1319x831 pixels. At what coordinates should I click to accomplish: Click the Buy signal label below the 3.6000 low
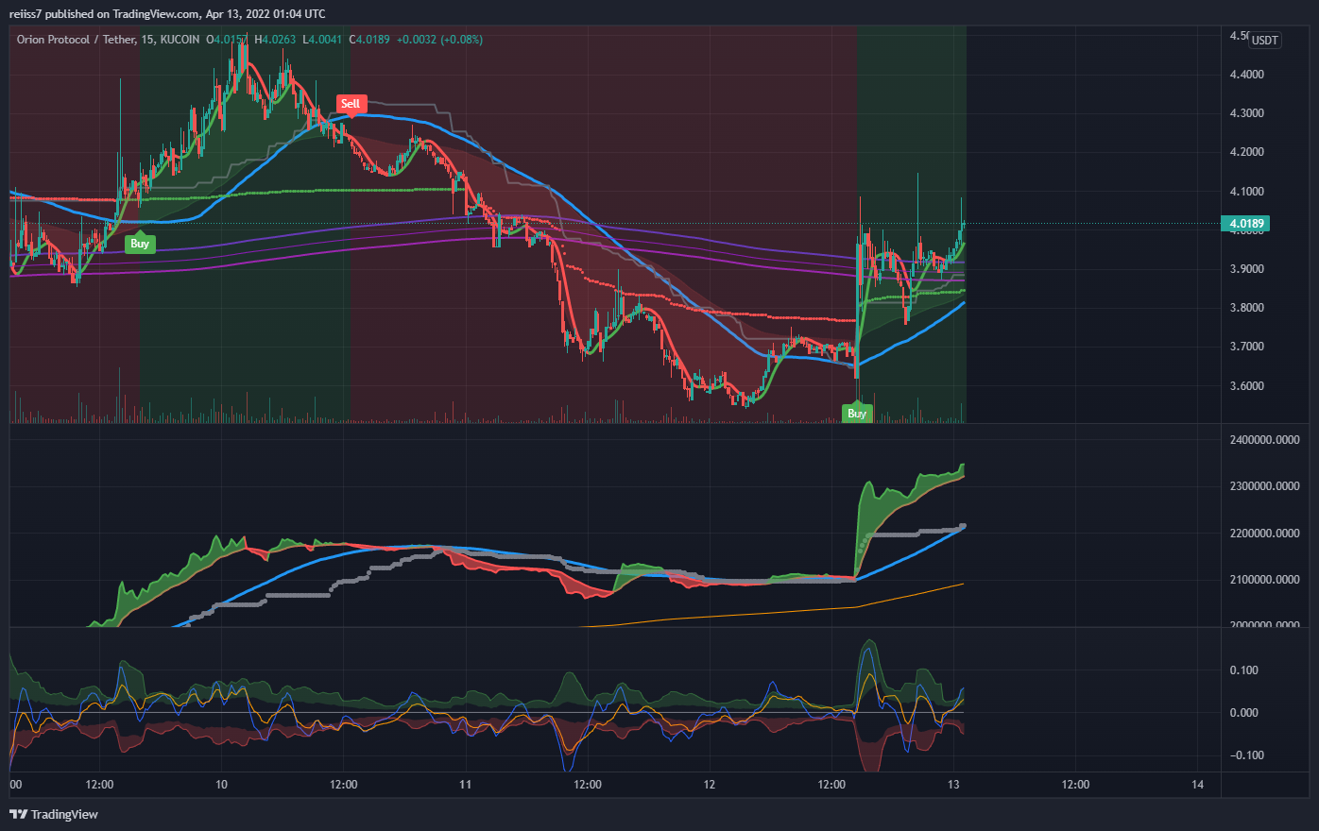coord(857,414)
